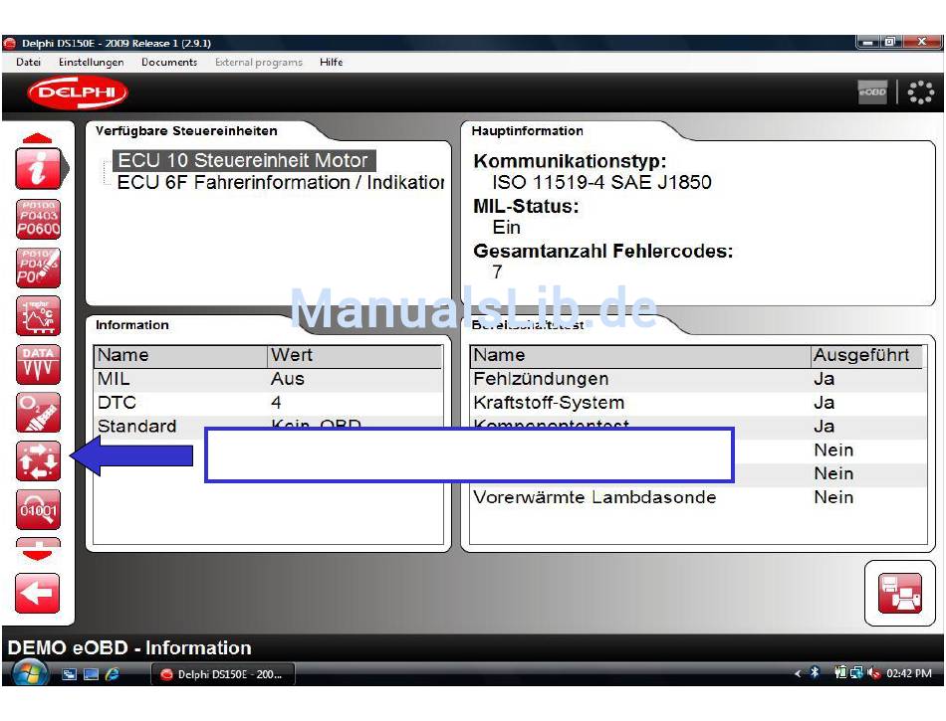Click the Ausgeführt column header
The image size is (946, 721).
coord(866,355)
